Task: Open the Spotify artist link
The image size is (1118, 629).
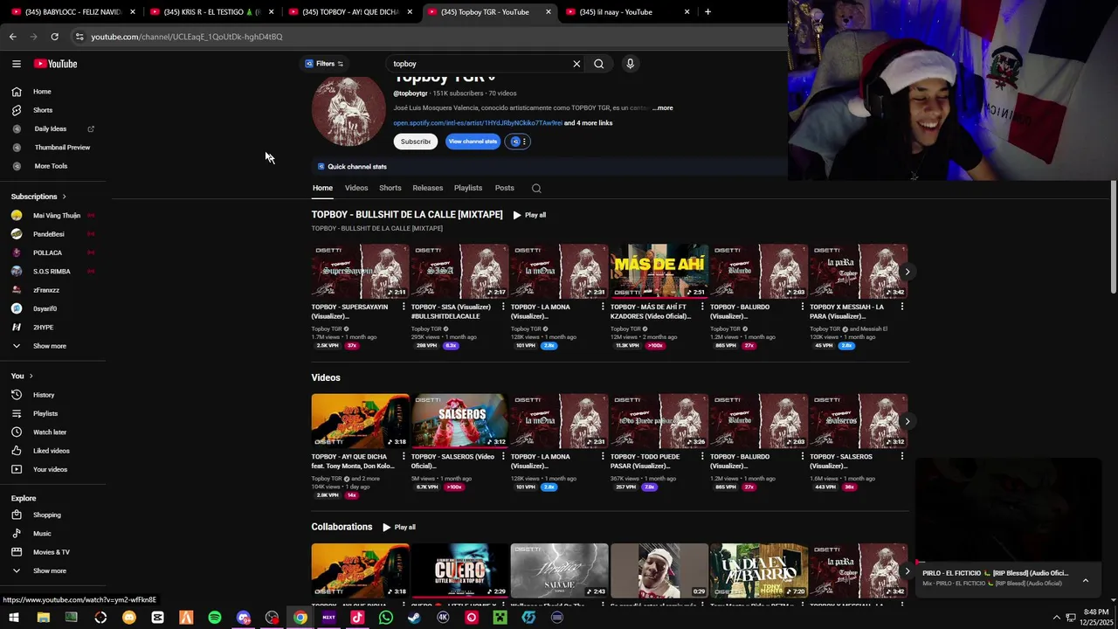Action: point(478,123)
